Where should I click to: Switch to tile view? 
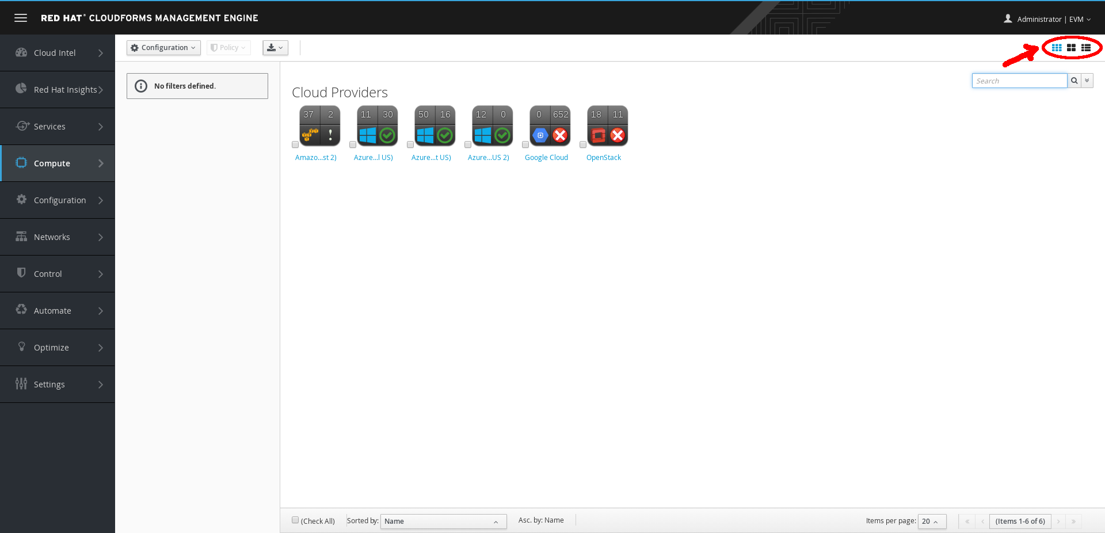tap(1071, 48)
